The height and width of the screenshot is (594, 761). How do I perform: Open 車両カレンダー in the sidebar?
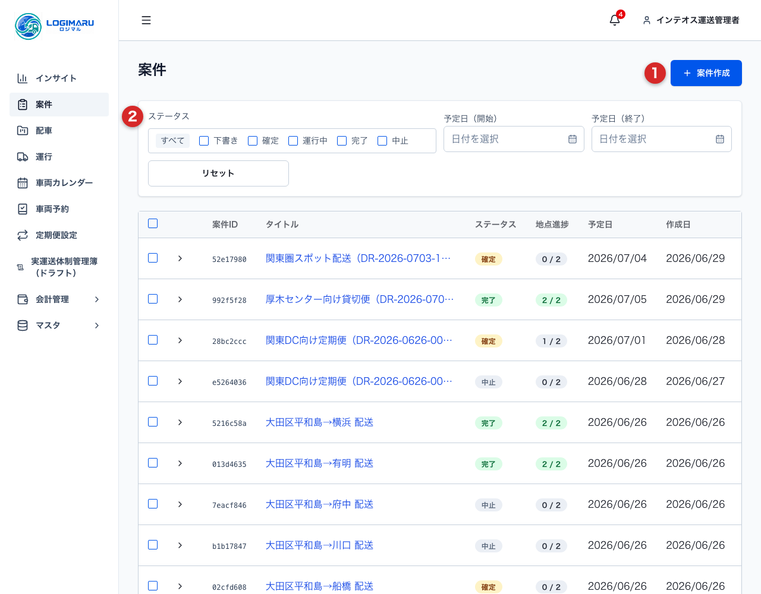(59, 183)
